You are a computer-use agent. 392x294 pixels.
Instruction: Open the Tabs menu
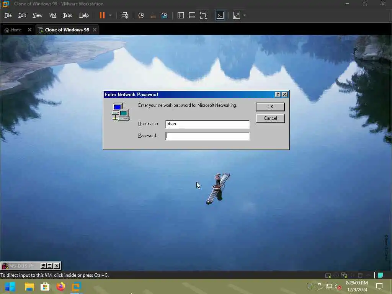67,15
